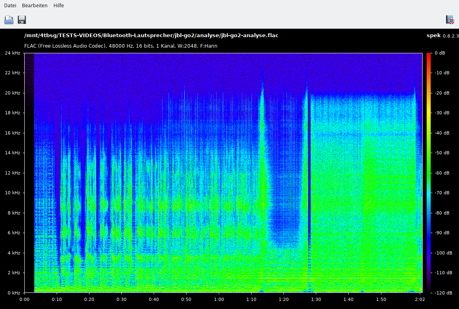This screenshot has height=309, width=459.
Task: Click the 12 kHz frequency label
Action: click(12, 173)
